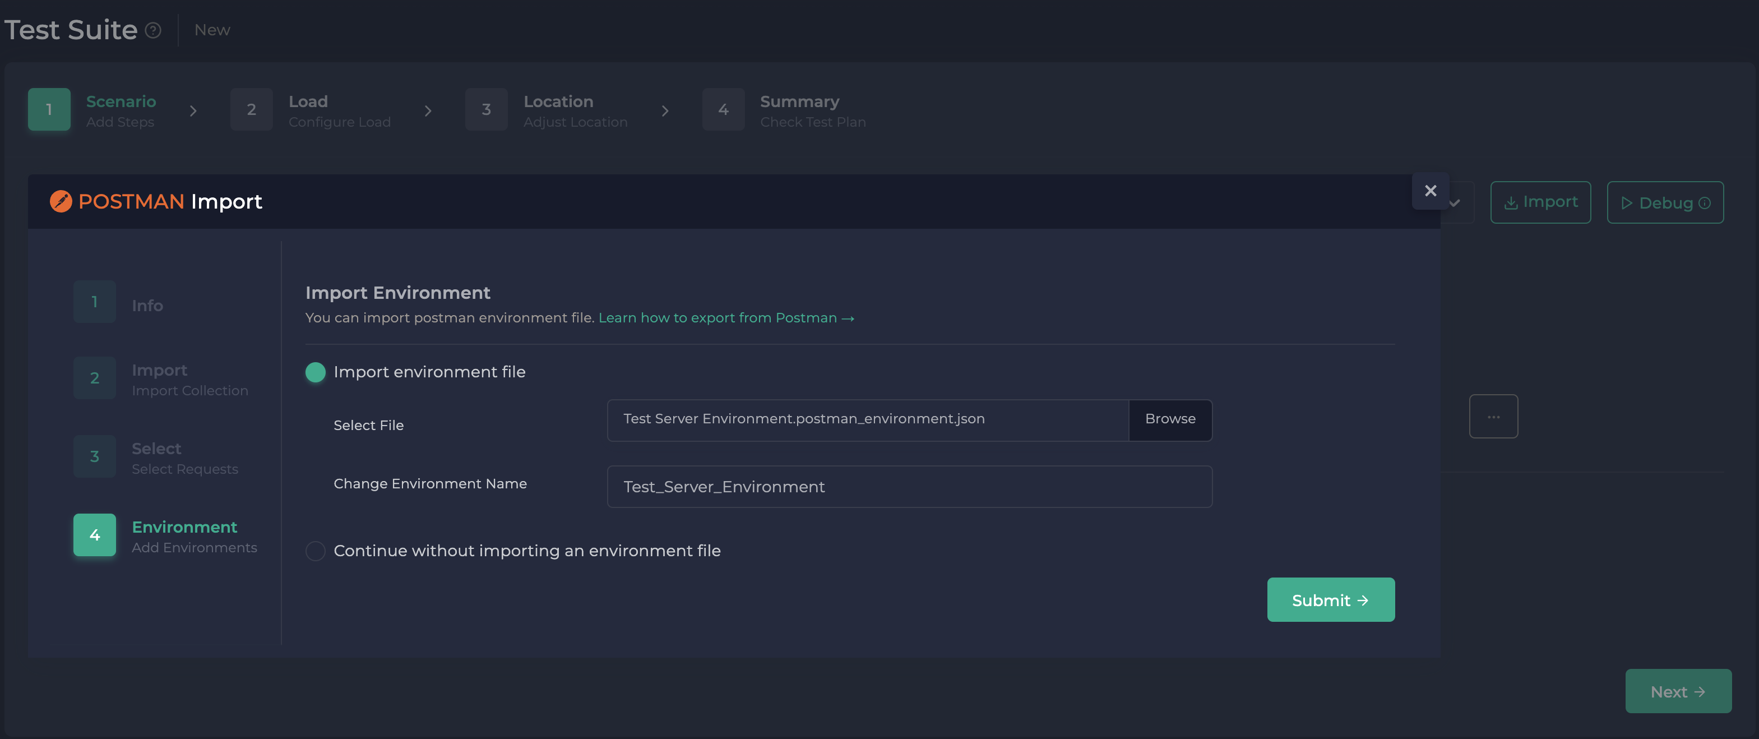This screenshot has height=739, width=1759.
Task: Click the play icon on the Debug button
Action: [x=1628, y=203]
